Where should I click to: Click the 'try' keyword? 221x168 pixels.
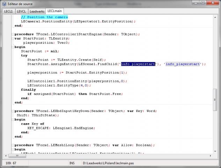coord(24,56)
